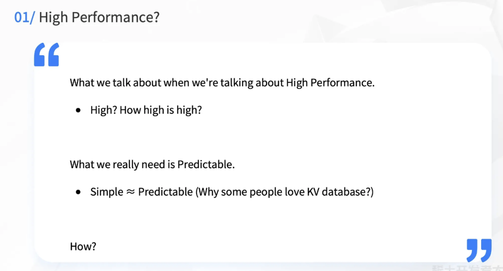The width and height of the screenshot is (503, 271).
Task: Click the "How?" text at the bottom
Action: pos(83,246)
